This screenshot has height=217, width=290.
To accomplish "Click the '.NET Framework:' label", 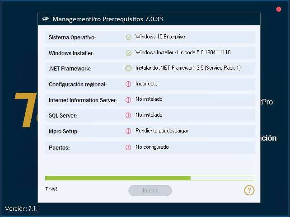I will point(70,69).
